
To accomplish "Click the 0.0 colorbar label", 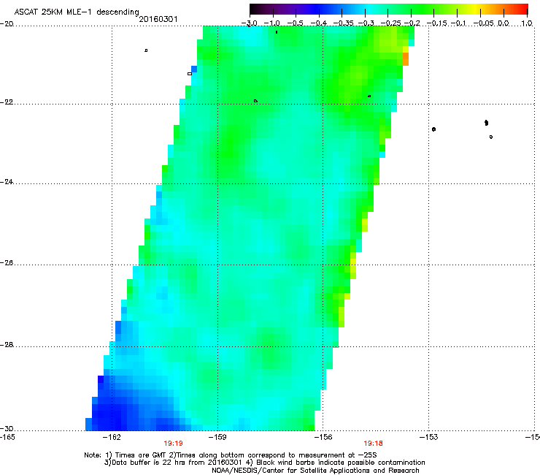I will coord(504,23).
